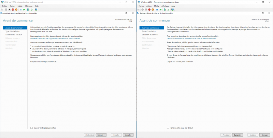Click 'Résultats' step in VPN1 wizard

145,48
